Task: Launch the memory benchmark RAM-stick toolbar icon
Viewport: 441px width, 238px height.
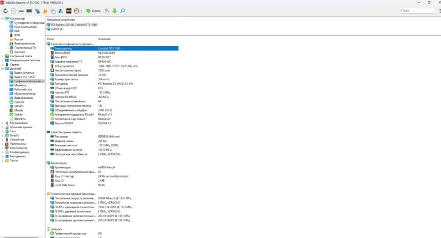Action: [x=29, y=11]
